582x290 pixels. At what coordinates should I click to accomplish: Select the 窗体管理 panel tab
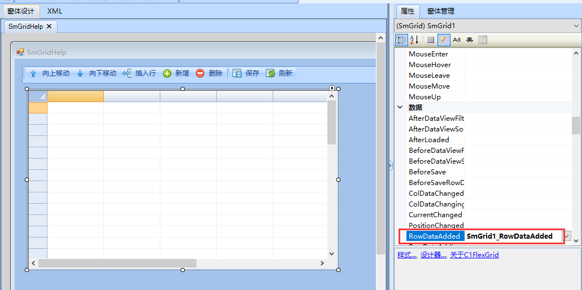point(440,11)
